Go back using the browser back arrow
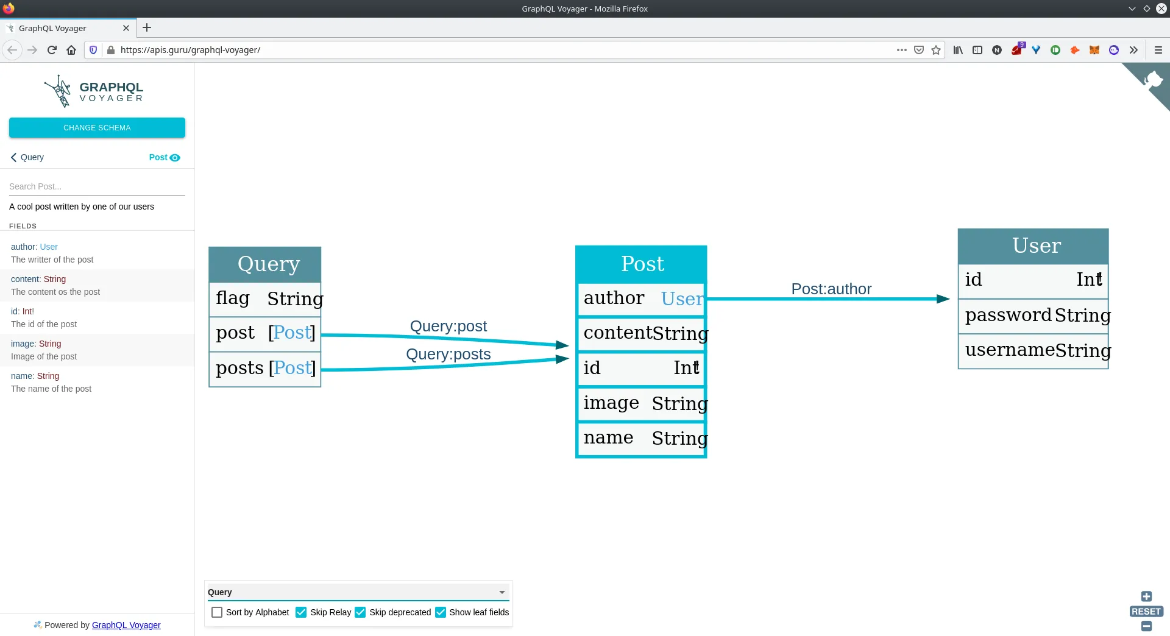The image size is (1170, 636). pos(12,50)
